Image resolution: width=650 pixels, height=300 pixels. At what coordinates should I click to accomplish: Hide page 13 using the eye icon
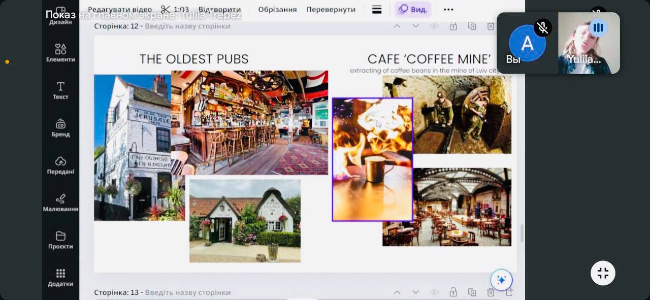tap(434, 292)
